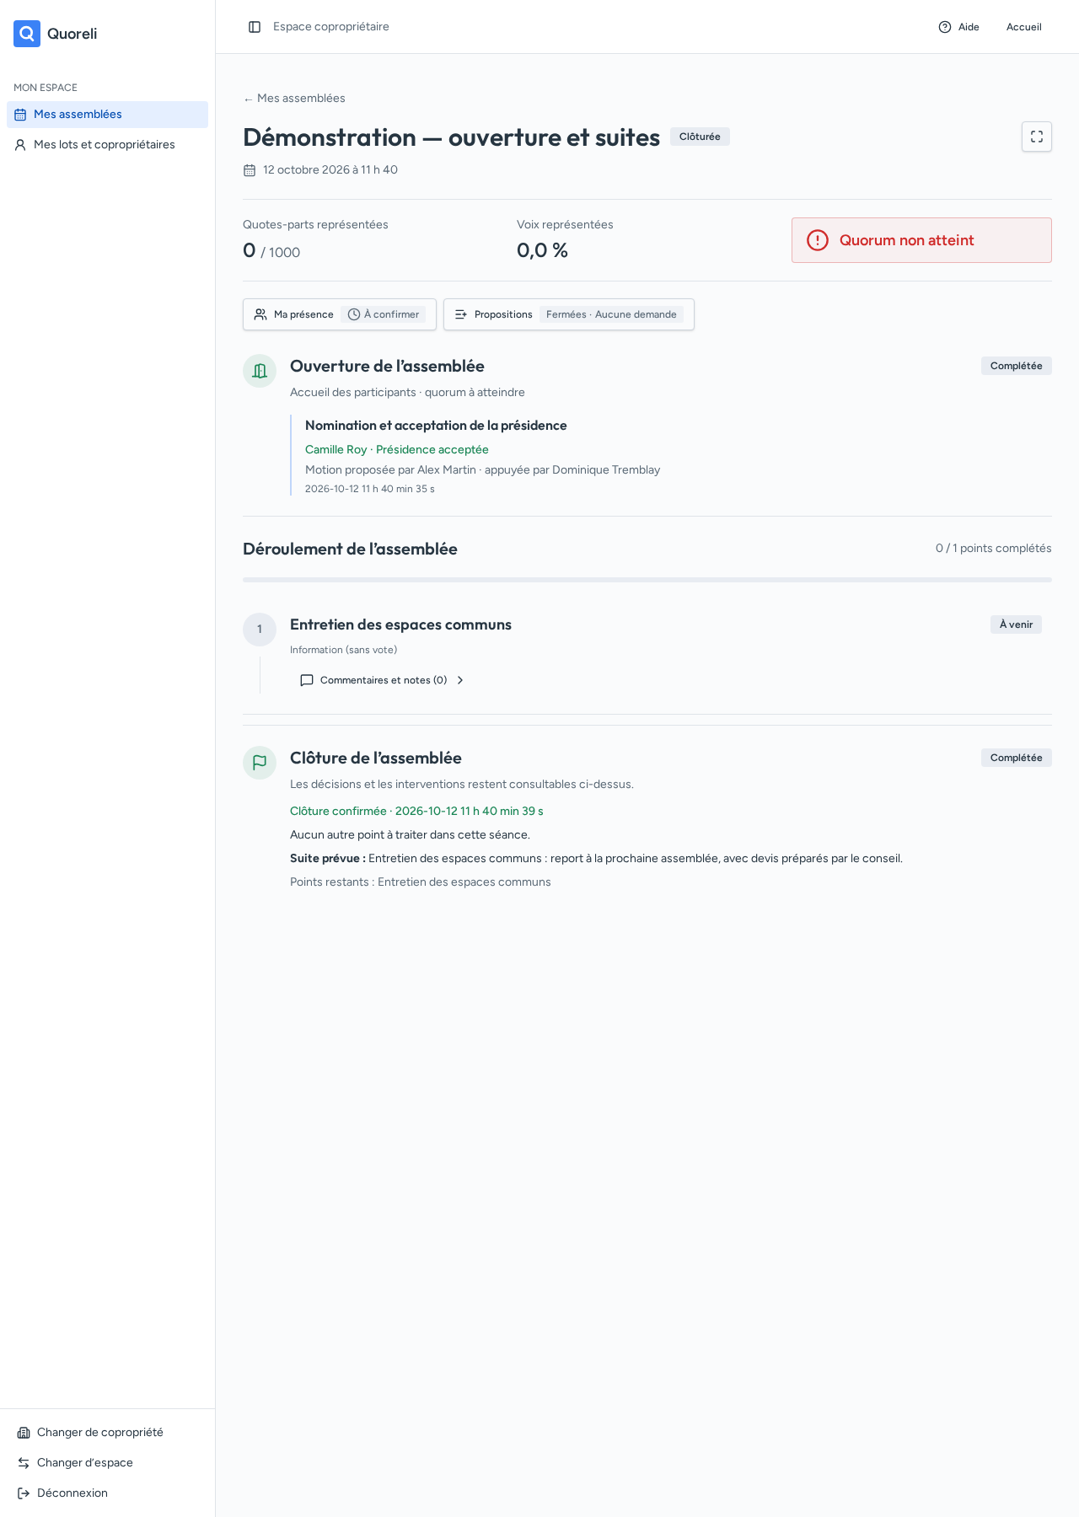Click Camille Roy · Présidence acceptée text

[x=397, y=450]
